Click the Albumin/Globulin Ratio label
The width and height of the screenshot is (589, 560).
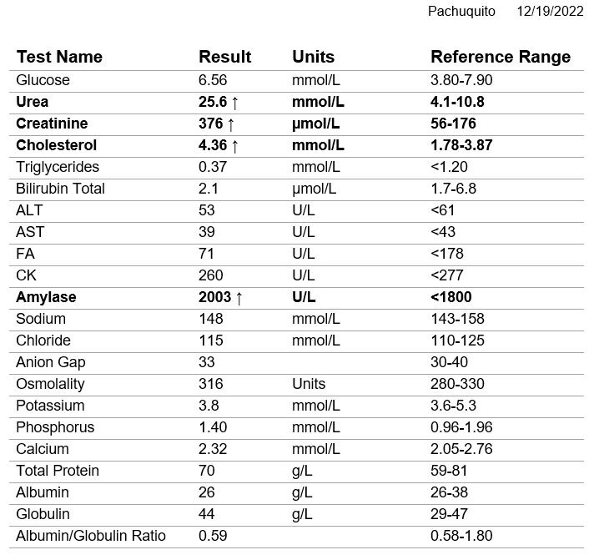tap(91, 536)
